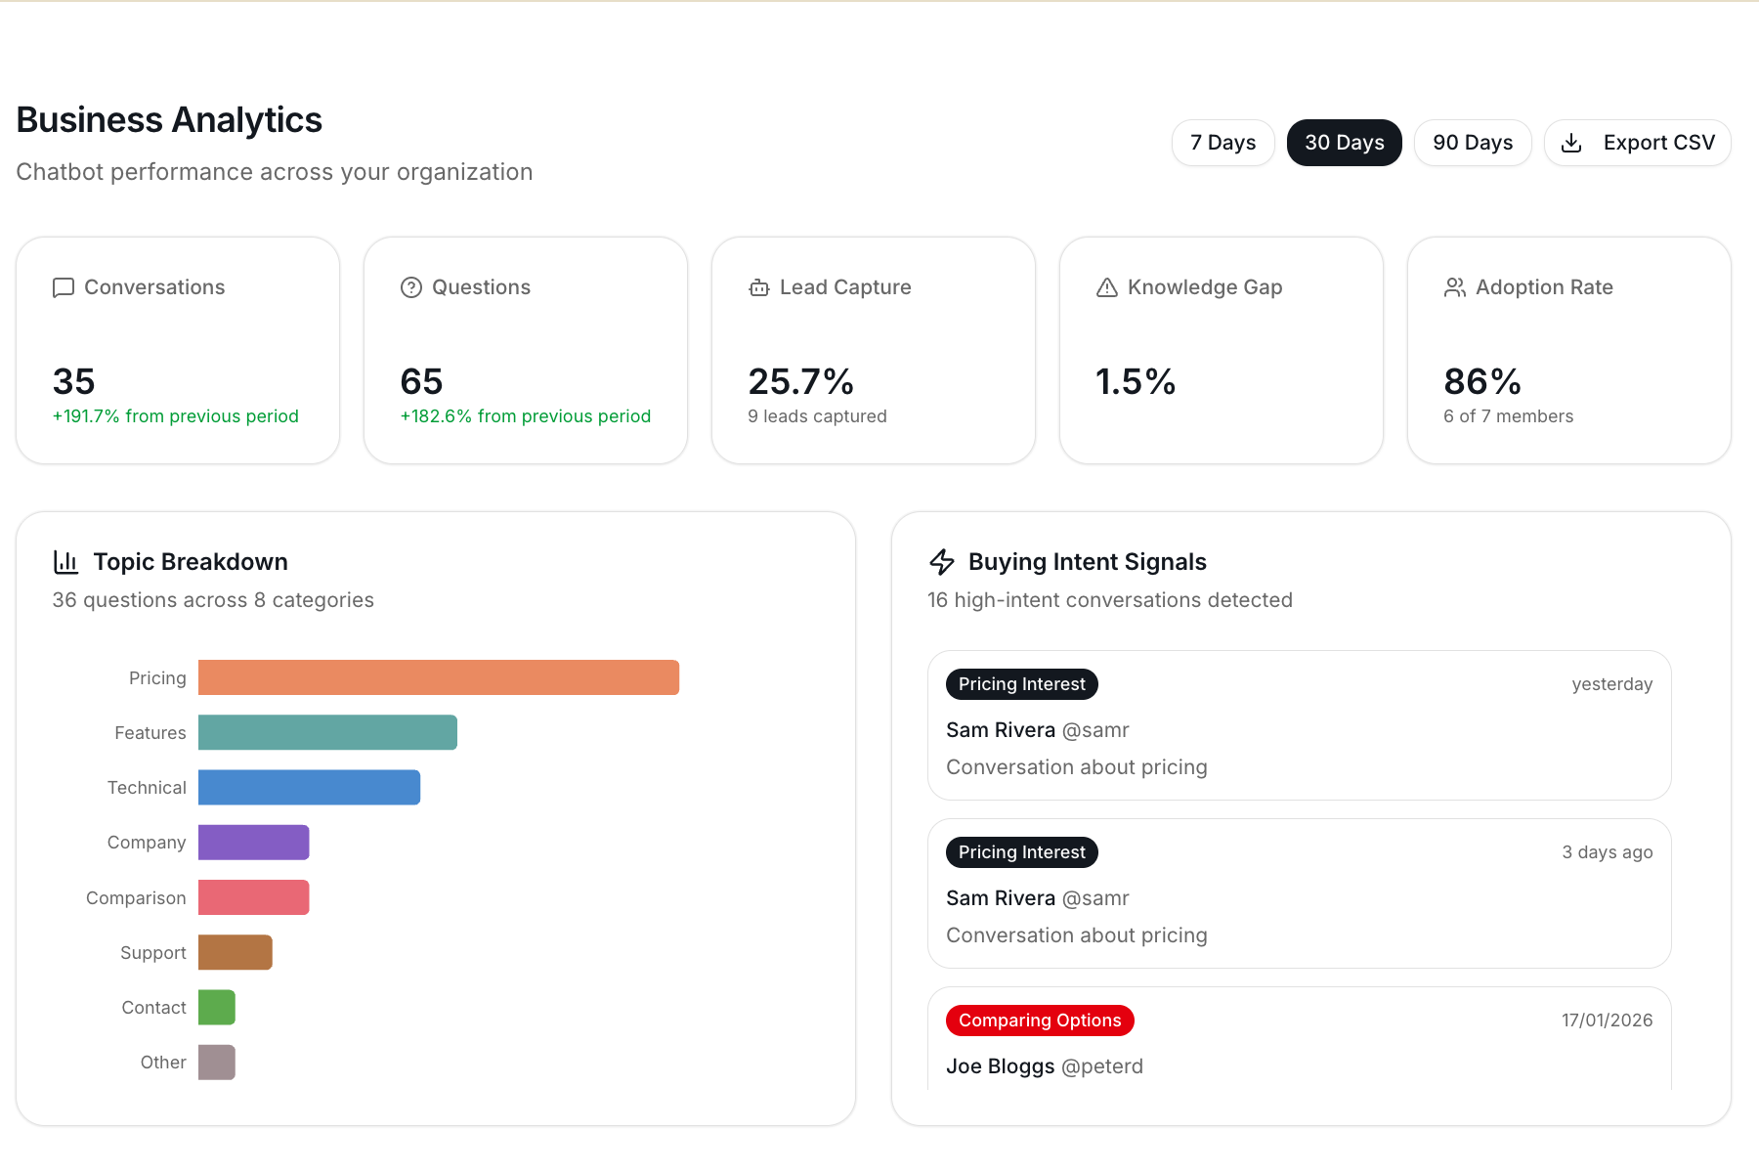Open Sam Rivera's @samr profile link
The height and width of the screenshot is (1173, 1759).
tap(1096, 729)
